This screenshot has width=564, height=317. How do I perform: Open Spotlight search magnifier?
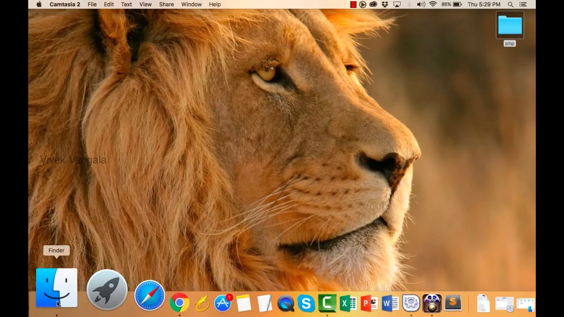(x=511, y=4)
